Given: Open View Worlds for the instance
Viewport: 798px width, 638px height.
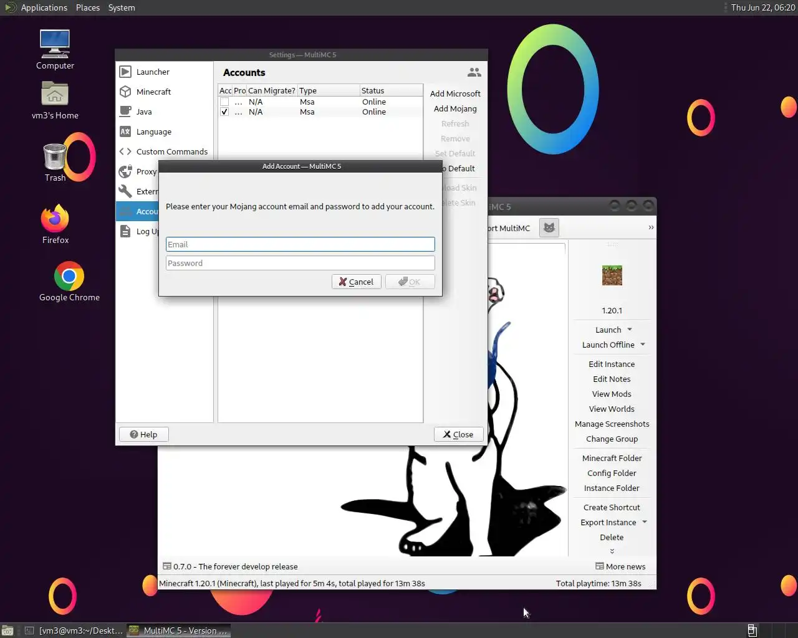Looking at the screenshot, I should tap(612, 409).
